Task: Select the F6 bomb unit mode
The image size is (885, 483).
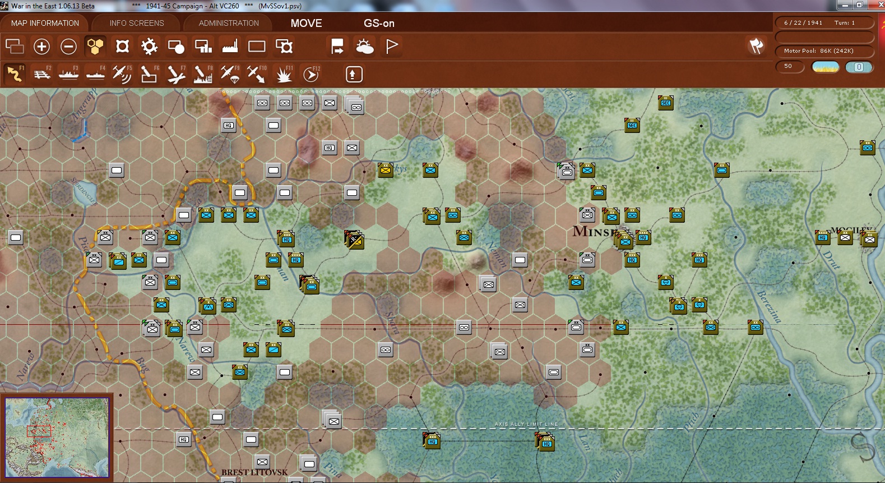Action: click(149, 74)
